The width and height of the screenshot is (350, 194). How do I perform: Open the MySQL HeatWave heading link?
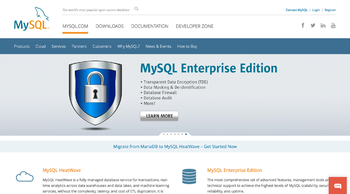coord(62,170)
